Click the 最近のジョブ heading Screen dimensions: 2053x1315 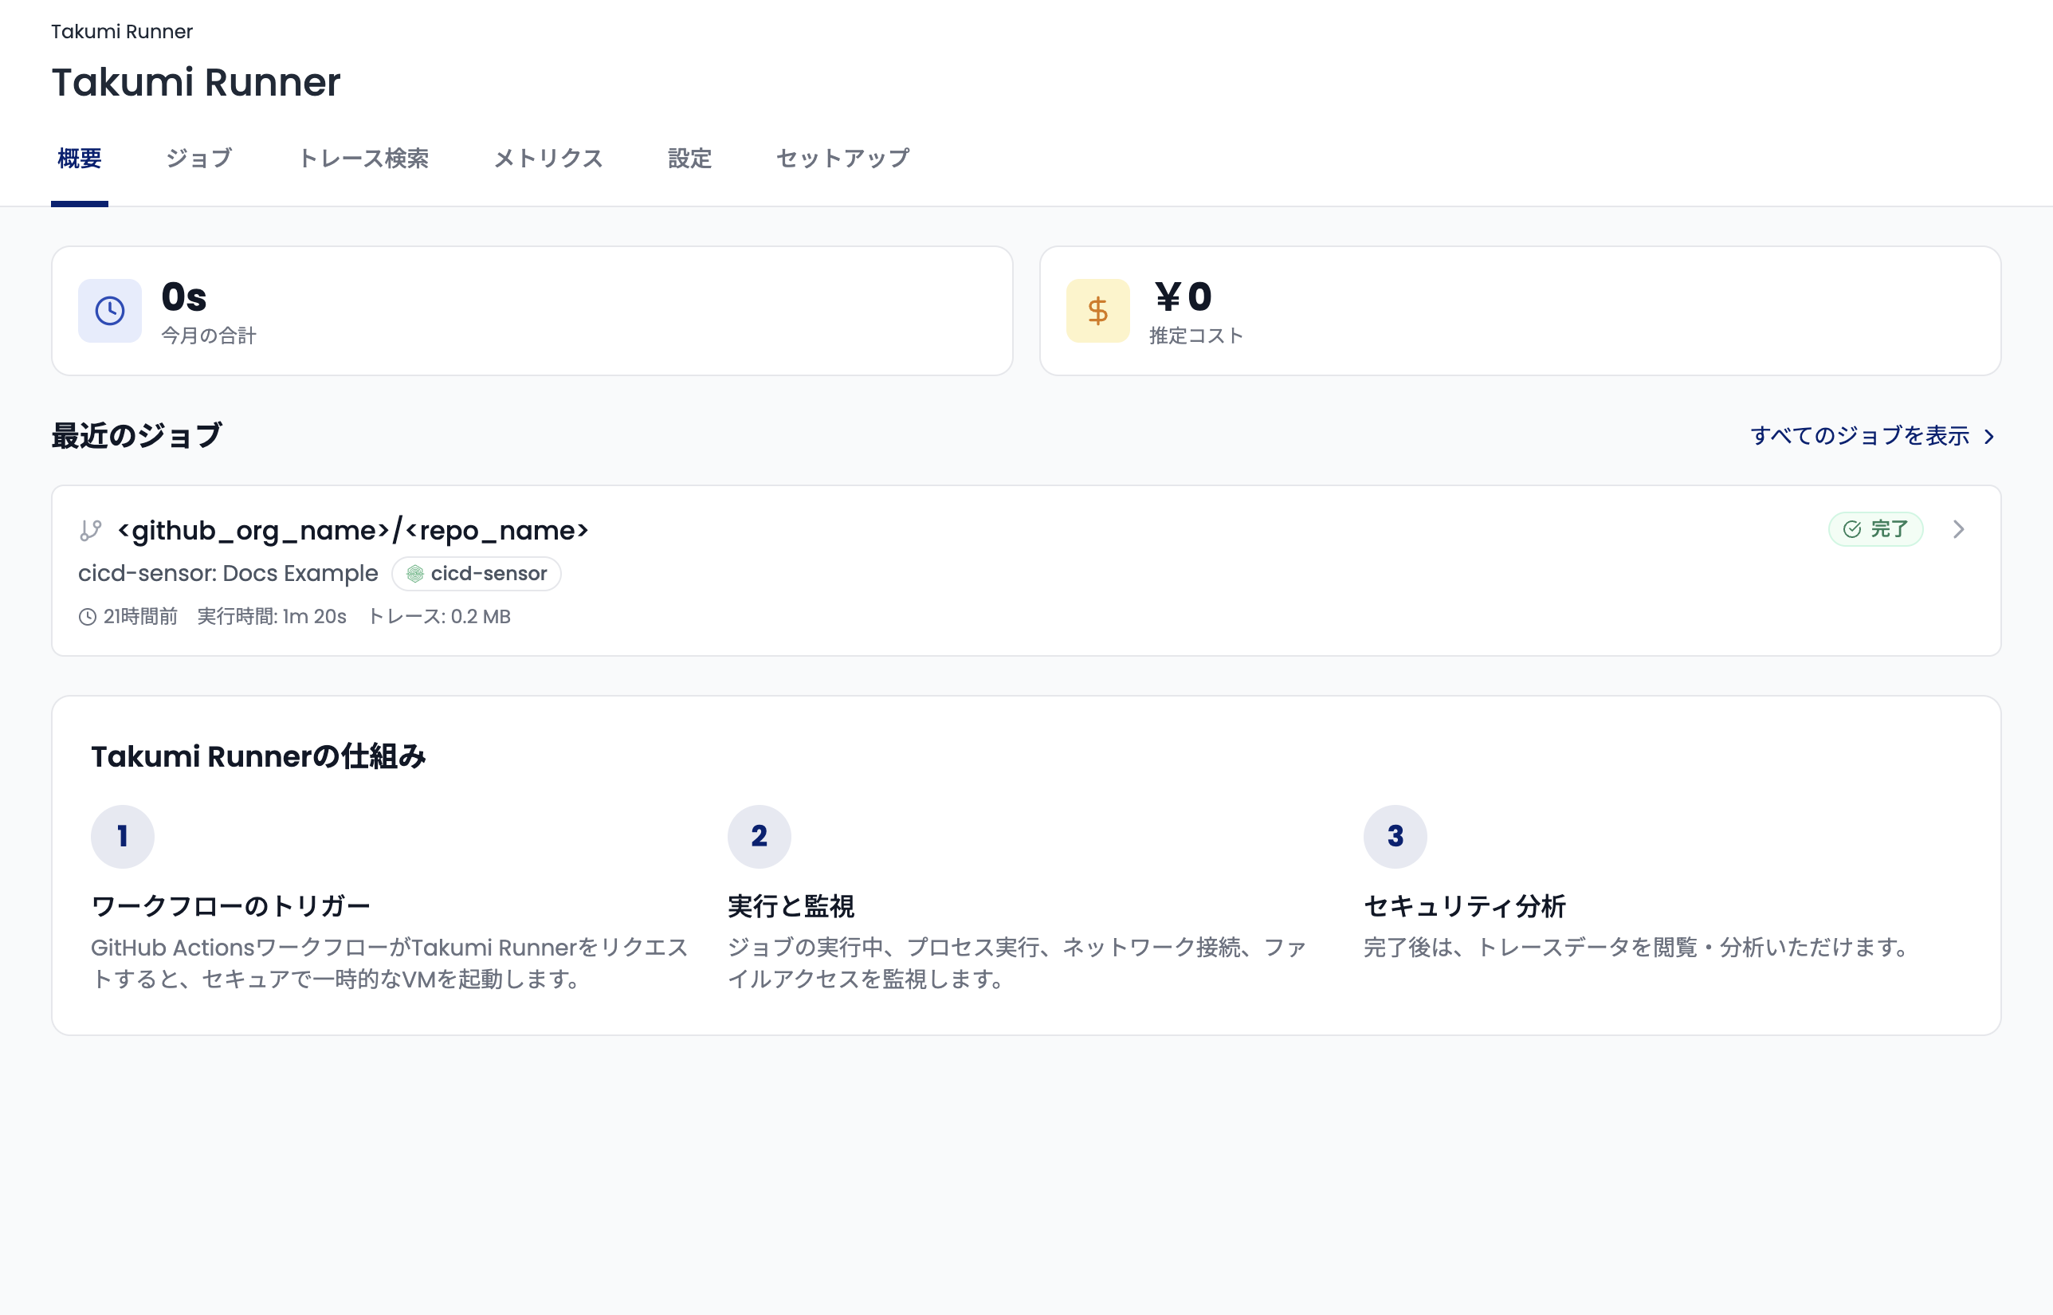tap(136, 435)
